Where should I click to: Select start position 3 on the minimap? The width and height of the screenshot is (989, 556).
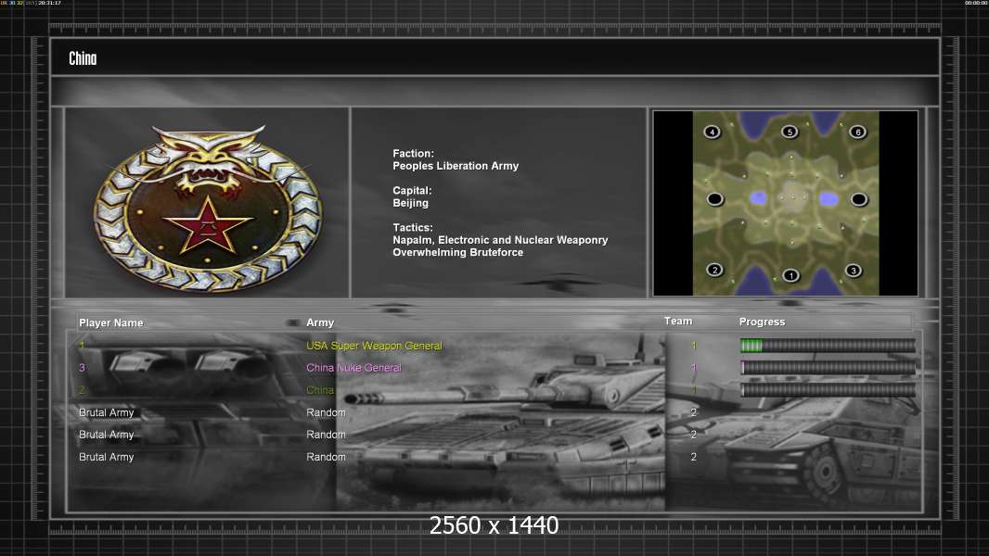854,271
